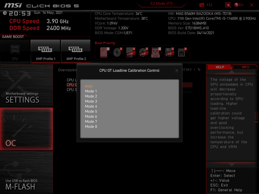Expand help panel using bottom handle
This screenshot has height=194, width=259.
[x=232, y=164]
